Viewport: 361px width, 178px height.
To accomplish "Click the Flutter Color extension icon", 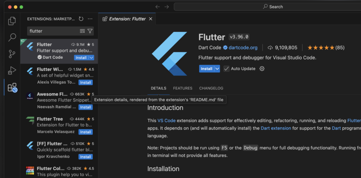I will 30,170.
